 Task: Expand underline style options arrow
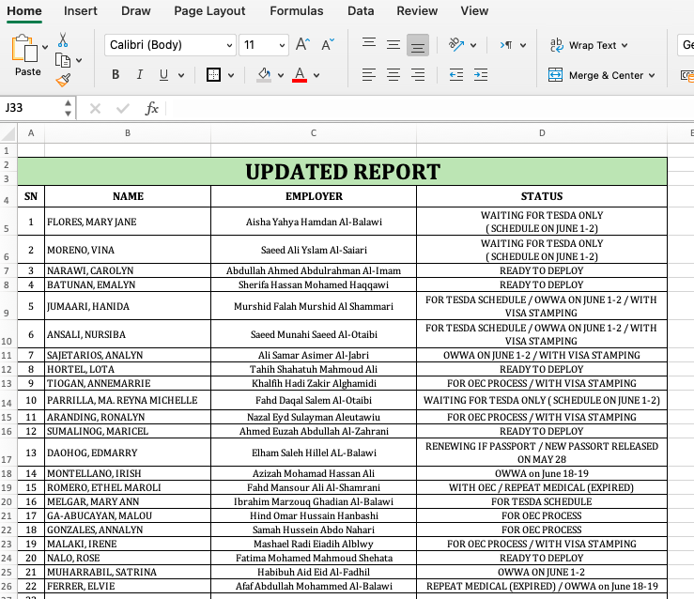[x=181, y=75]
